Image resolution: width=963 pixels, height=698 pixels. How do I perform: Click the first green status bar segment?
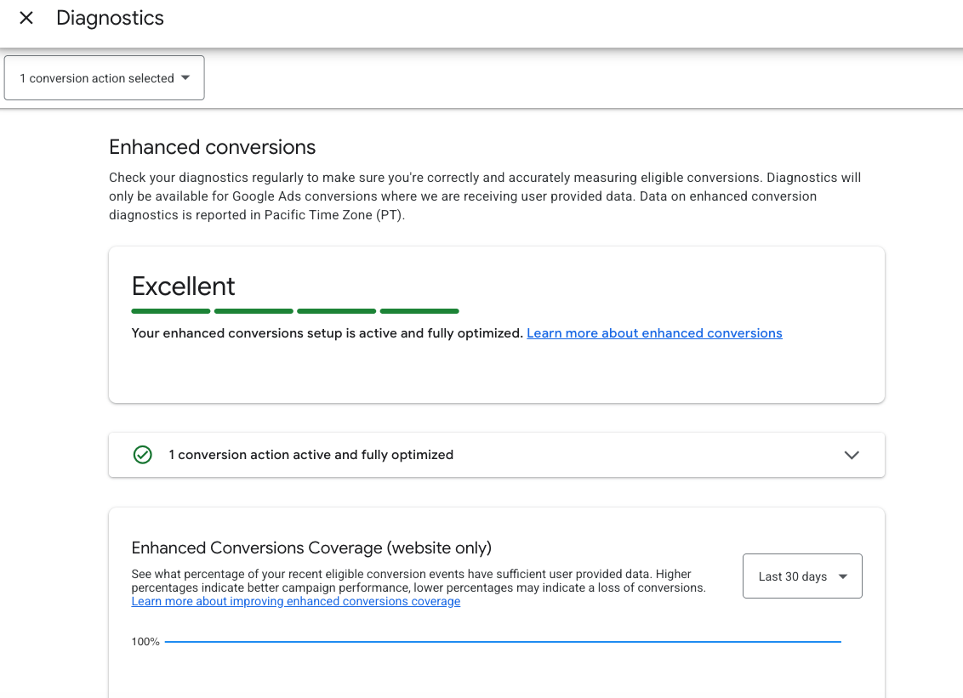(x=170, y=311)
